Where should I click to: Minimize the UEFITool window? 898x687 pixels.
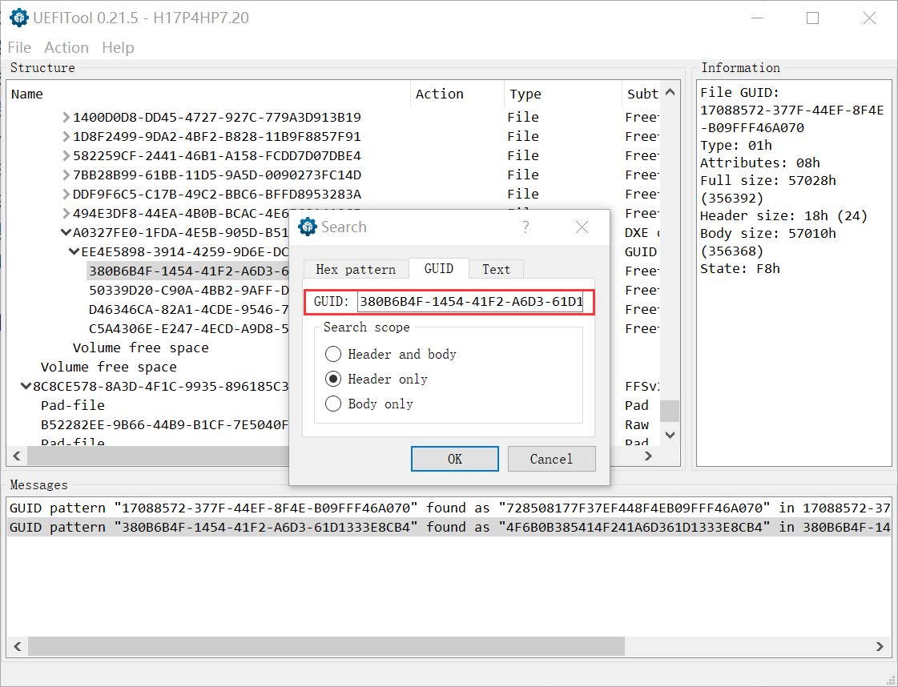tap(757, 18)
